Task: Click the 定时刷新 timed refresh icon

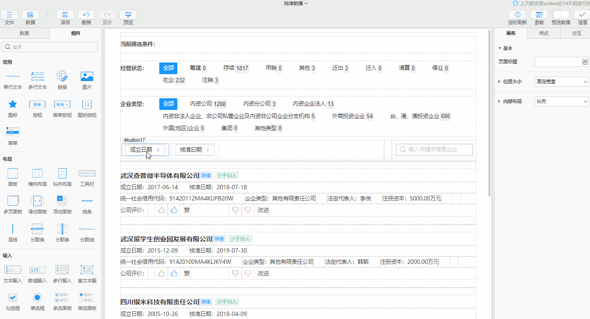Action: [517, 17]
